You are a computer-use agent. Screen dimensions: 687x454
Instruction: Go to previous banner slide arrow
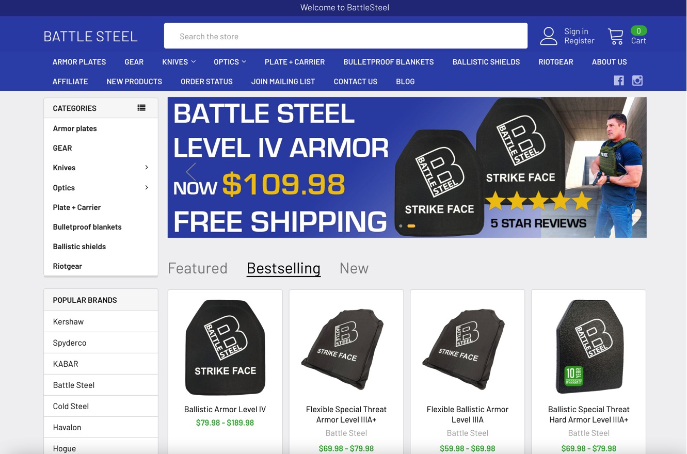(x=191, y=172)
